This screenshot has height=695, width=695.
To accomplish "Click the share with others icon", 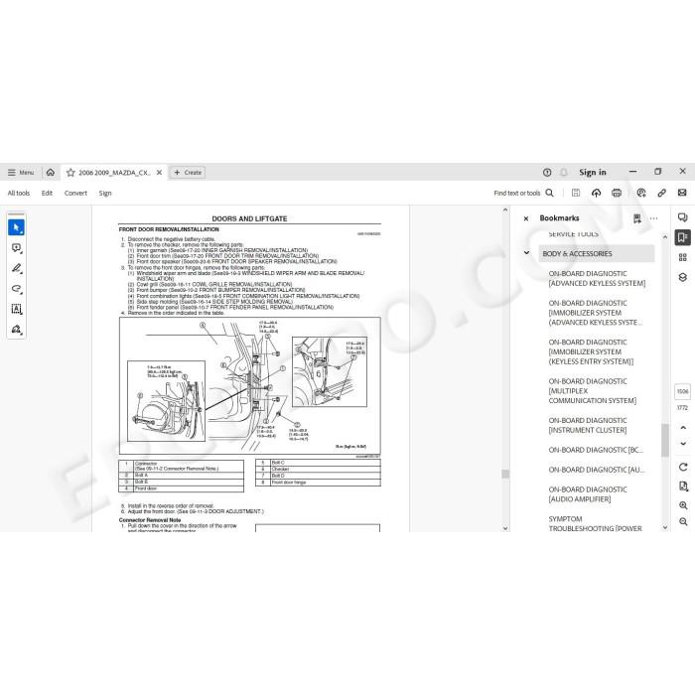I will (x=641, y=193).
